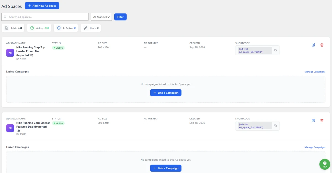The width and height of the screenshot is (332, 173).
Task: Click the NI avatar for ID #1894
Action: coord(10,53)
